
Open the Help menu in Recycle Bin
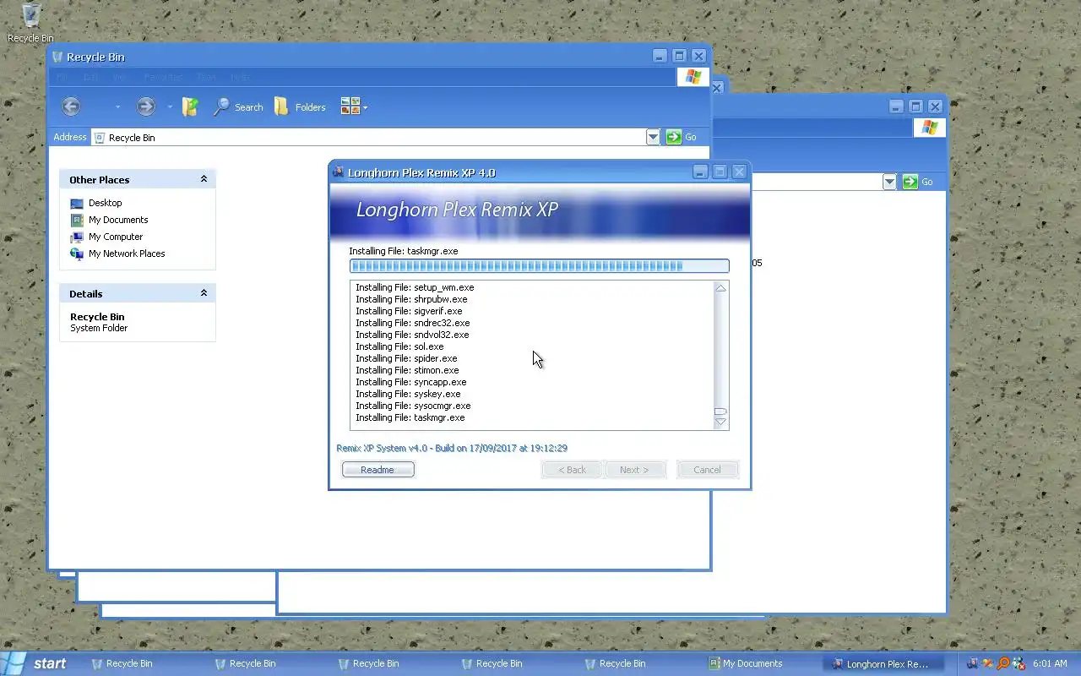[x=240, y=77]
